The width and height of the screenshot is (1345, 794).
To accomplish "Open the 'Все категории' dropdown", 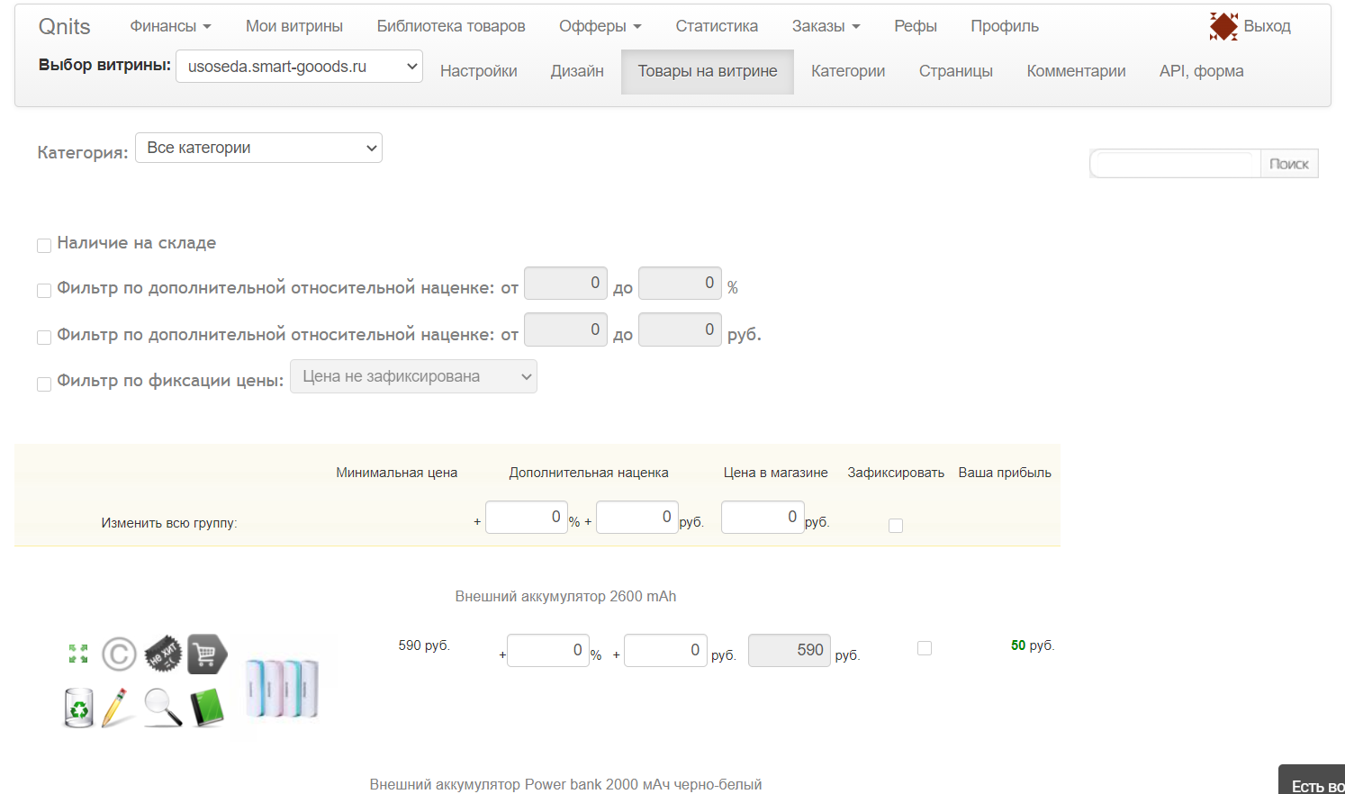I will [x=258, y=148].
